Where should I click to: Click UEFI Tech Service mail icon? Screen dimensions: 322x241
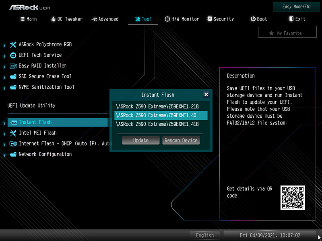[x=13, y=55]
